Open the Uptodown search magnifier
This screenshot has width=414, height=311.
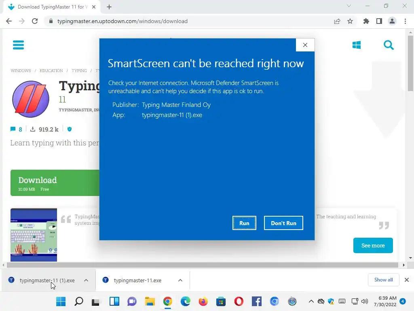click(389, 45)
